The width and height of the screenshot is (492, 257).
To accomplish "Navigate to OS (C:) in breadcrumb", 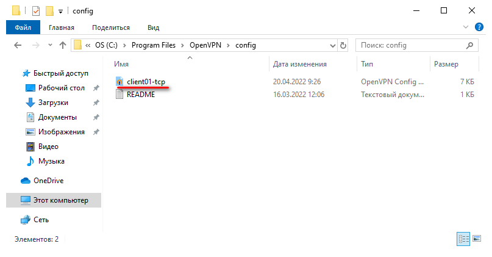I will coord(106,45).
